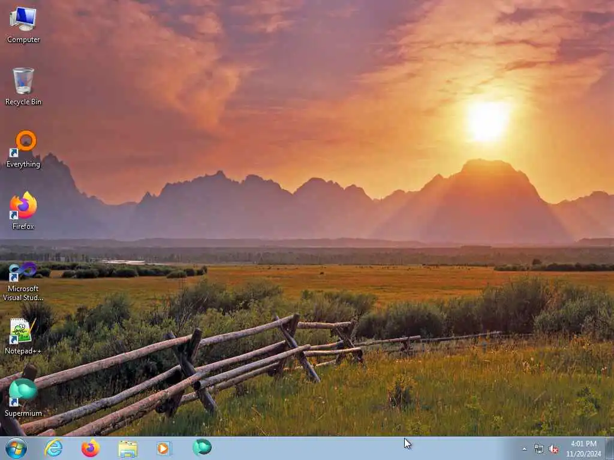This screenshot has width=614, height=460.
Task: Open the network status tray icon
Action: [x=539, y=449]
